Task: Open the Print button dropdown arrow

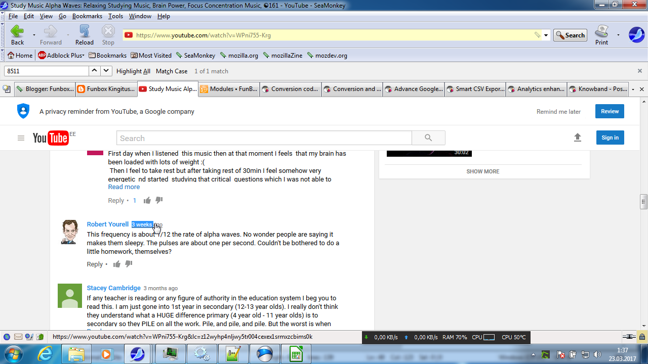Action: coord(618,35)
